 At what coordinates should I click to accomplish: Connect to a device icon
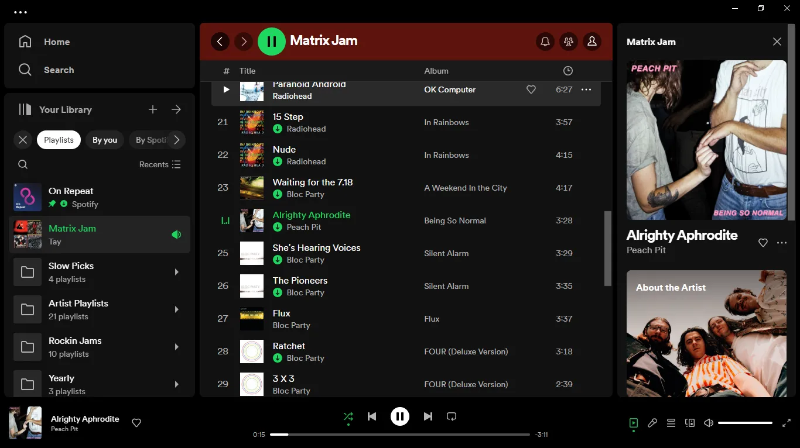point(690,423)
